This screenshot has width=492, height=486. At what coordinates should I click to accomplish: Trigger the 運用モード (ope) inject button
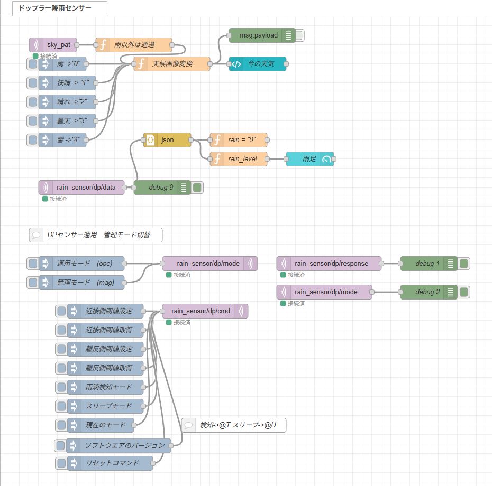click(33, 264)
